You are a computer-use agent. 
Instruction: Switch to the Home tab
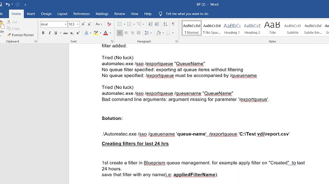click(x=16, y=14)
